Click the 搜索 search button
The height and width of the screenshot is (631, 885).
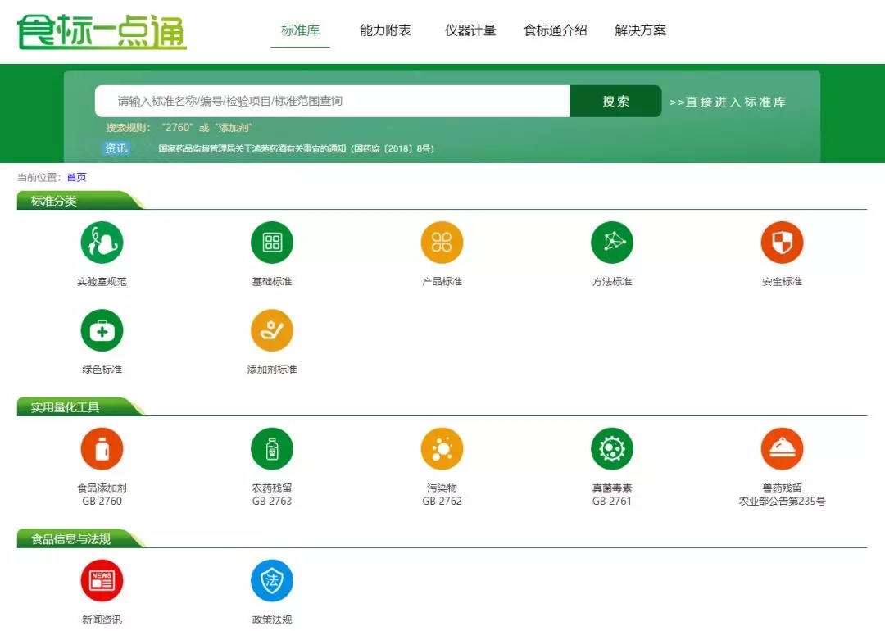point(615,101)
